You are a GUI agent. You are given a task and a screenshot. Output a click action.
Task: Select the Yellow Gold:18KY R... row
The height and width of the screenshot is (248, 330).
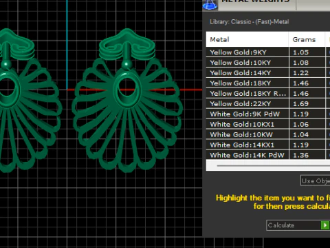pyautogui.click(x=268, y=94)
